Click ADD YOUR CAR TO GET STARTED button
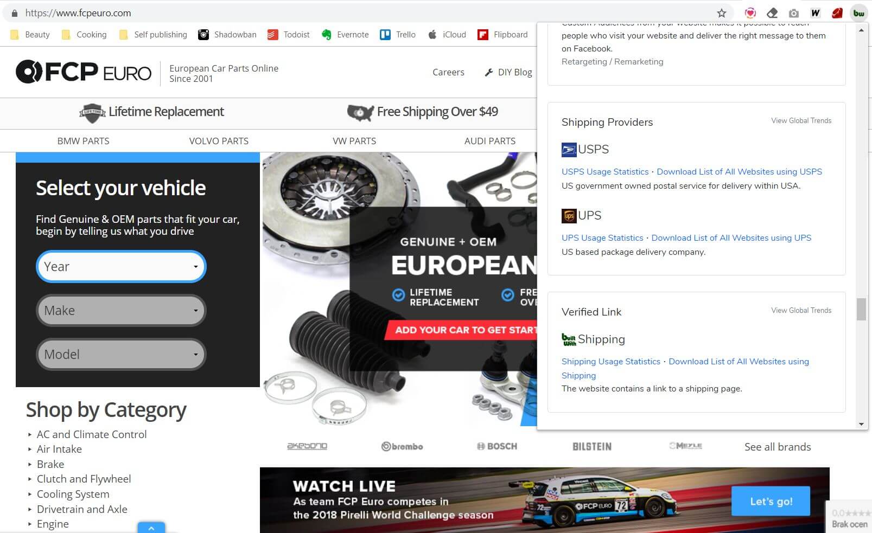This screenshot has height=533, width=872. (461, 330)
